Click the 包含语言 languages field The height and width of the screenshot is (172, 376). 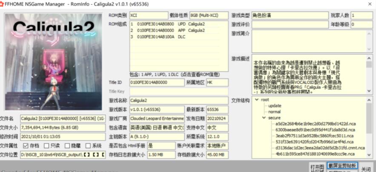point(157,127)
